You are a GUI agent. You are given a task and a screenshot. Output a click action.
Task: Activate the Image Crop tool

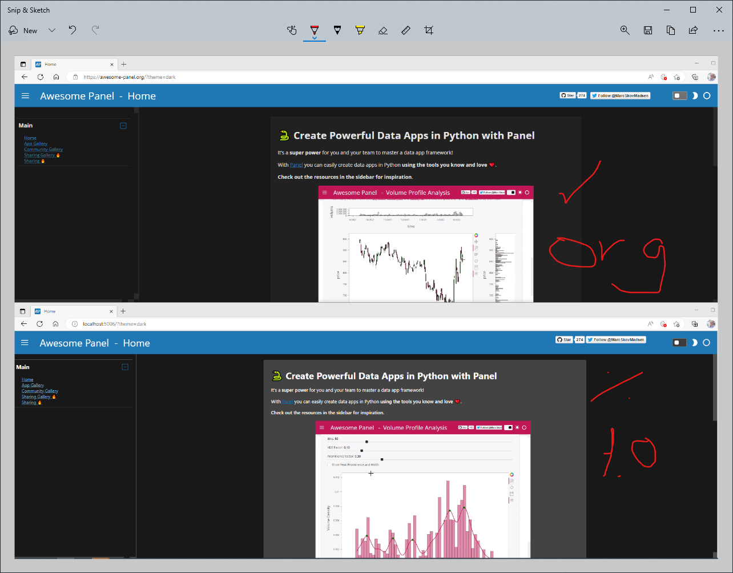coord(429,30)
